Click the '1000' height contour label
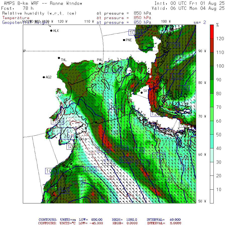 click(x=90, y=169)
